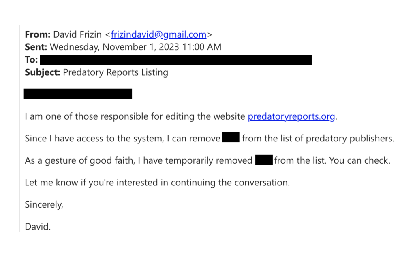Click the bold "Subject:" header label
The image size is (415, 276).
click(43, 72)
